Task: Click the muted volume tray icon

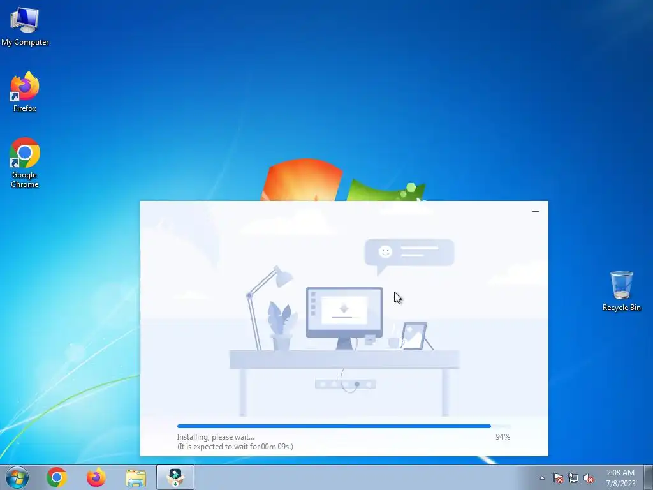Action: [589, 478]
